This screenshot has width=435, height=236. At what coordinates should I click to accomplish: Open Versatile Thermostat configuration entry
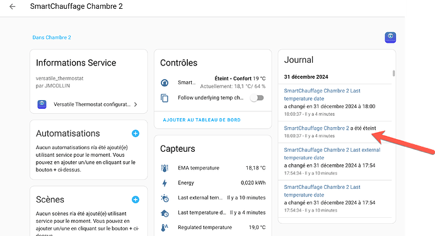89,104
